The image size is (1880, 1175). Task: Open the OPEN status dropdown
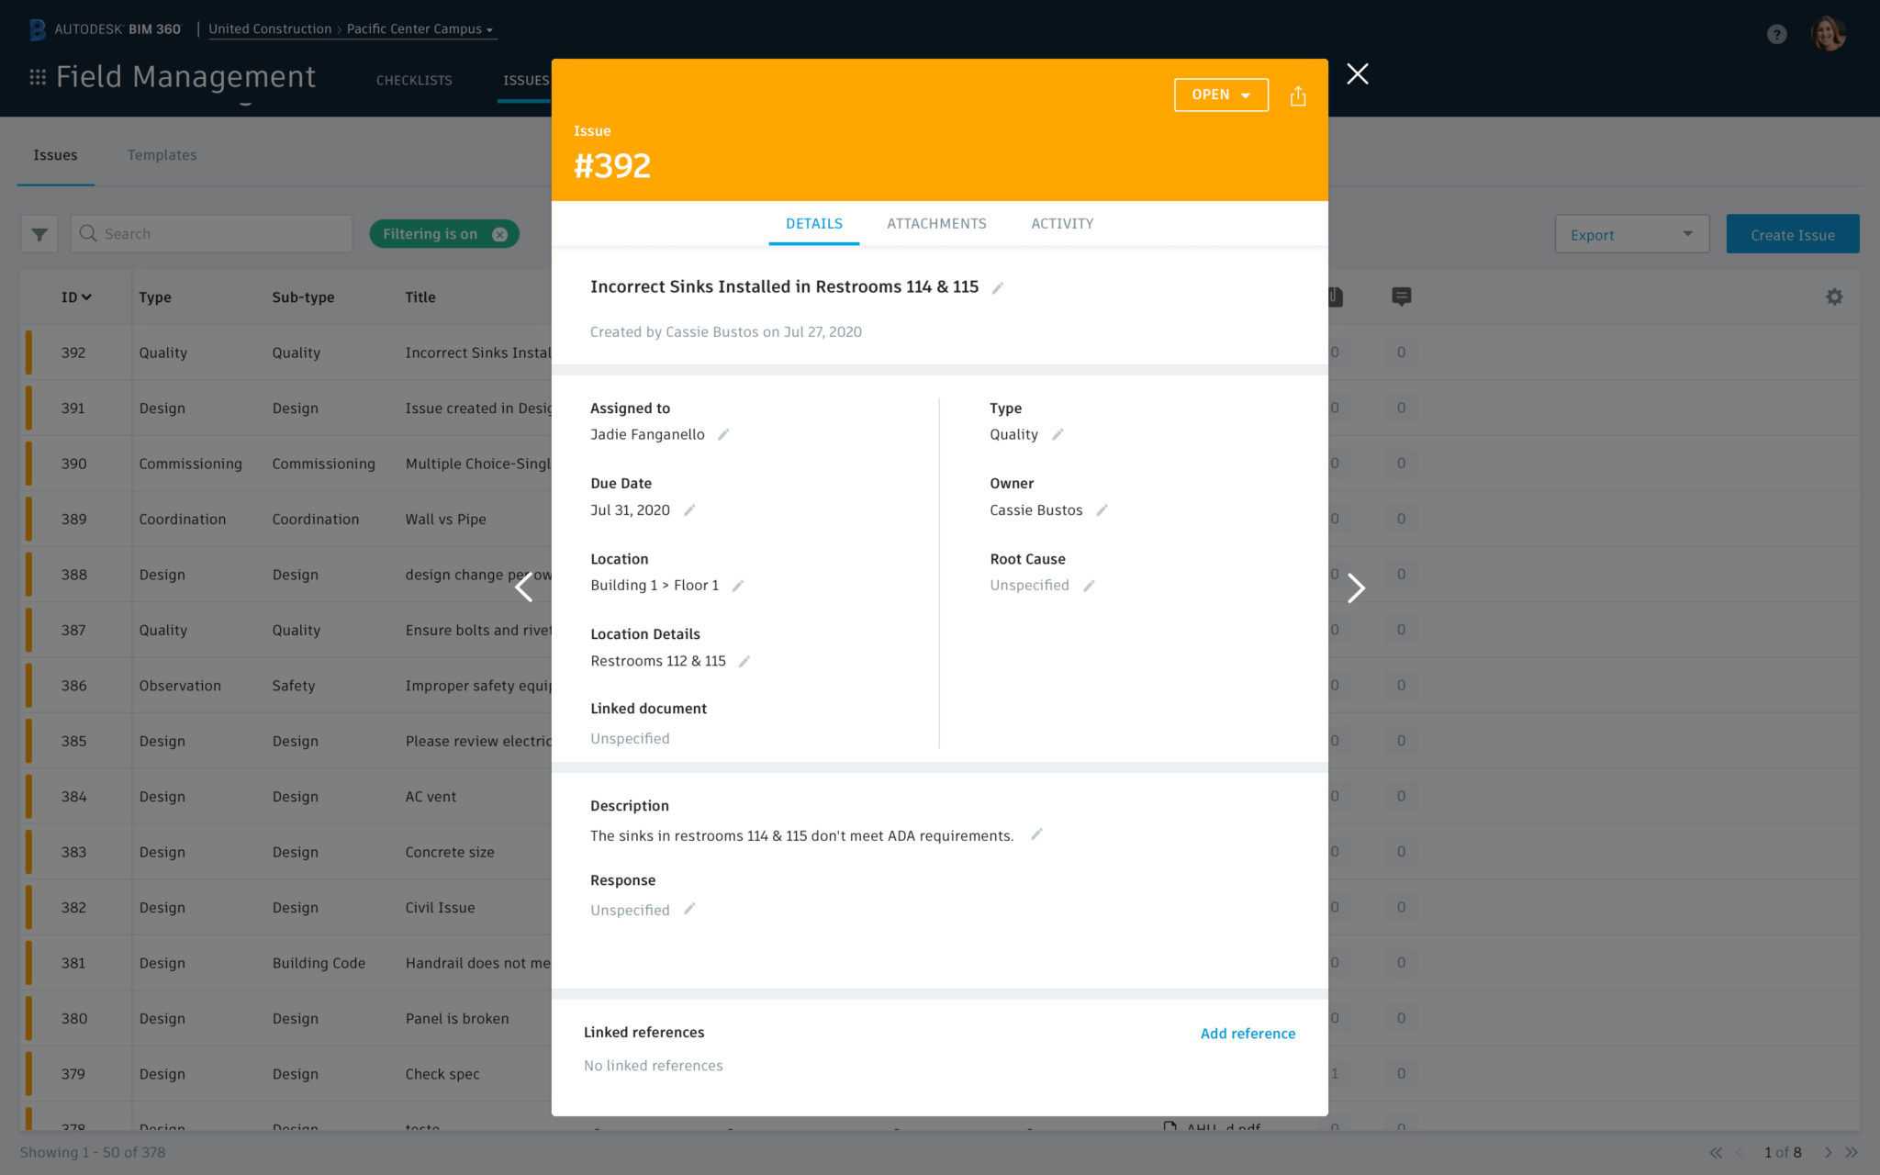coord(1221,95)
